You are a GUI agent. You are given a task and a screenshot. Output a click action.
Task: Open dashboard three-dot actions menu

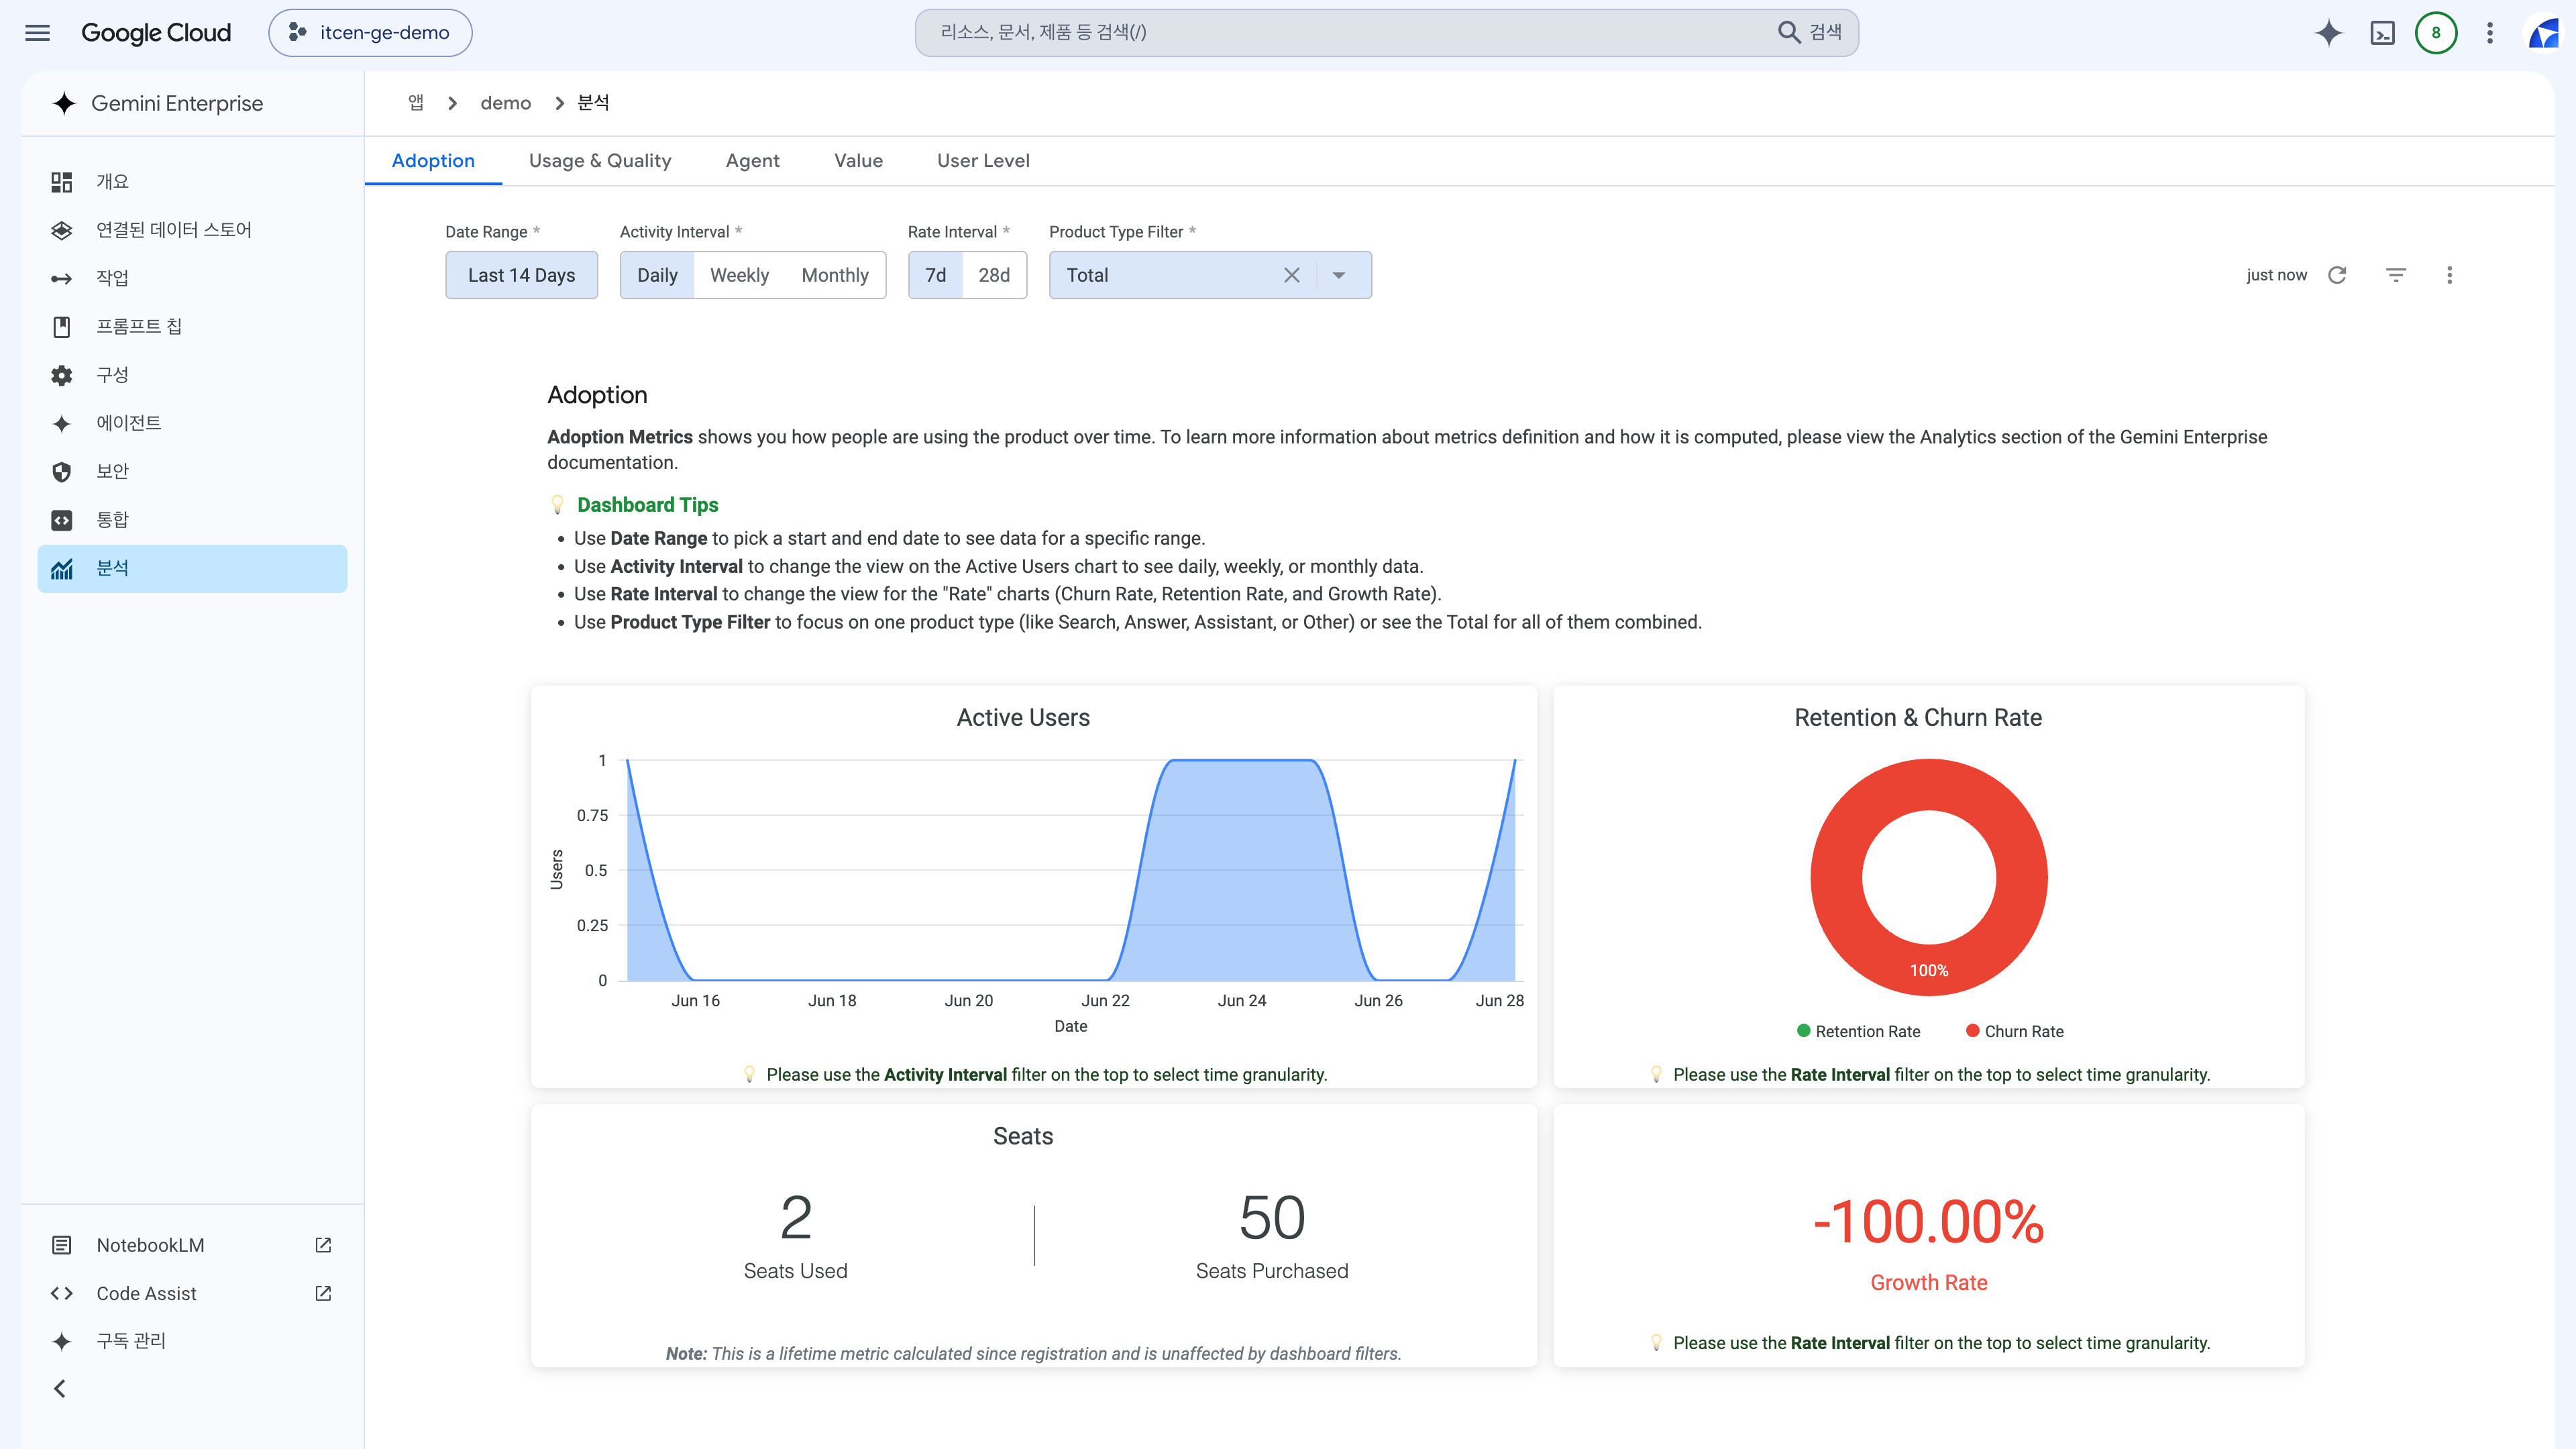pyautogui.click(x=2450, y=275)
